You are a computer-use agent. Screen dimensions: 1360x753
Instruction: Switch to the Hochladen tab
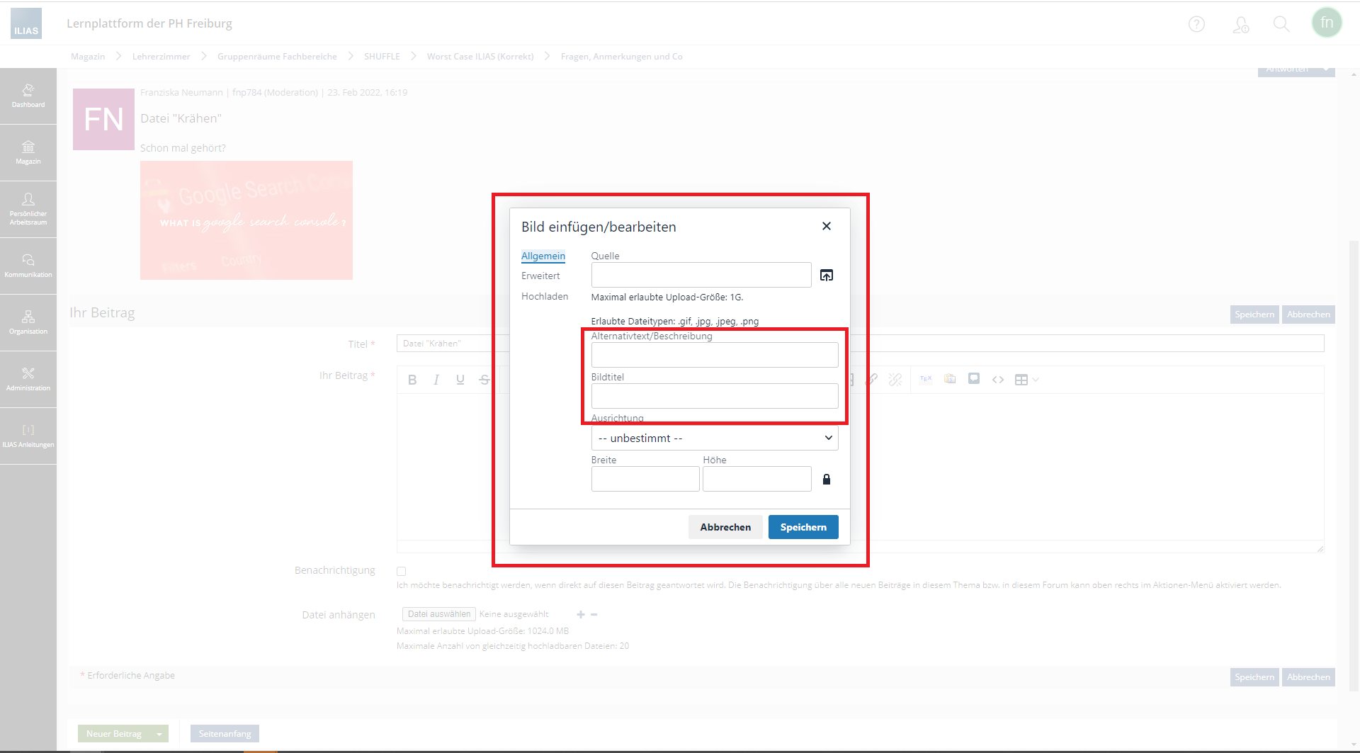[x=545, y=296]
